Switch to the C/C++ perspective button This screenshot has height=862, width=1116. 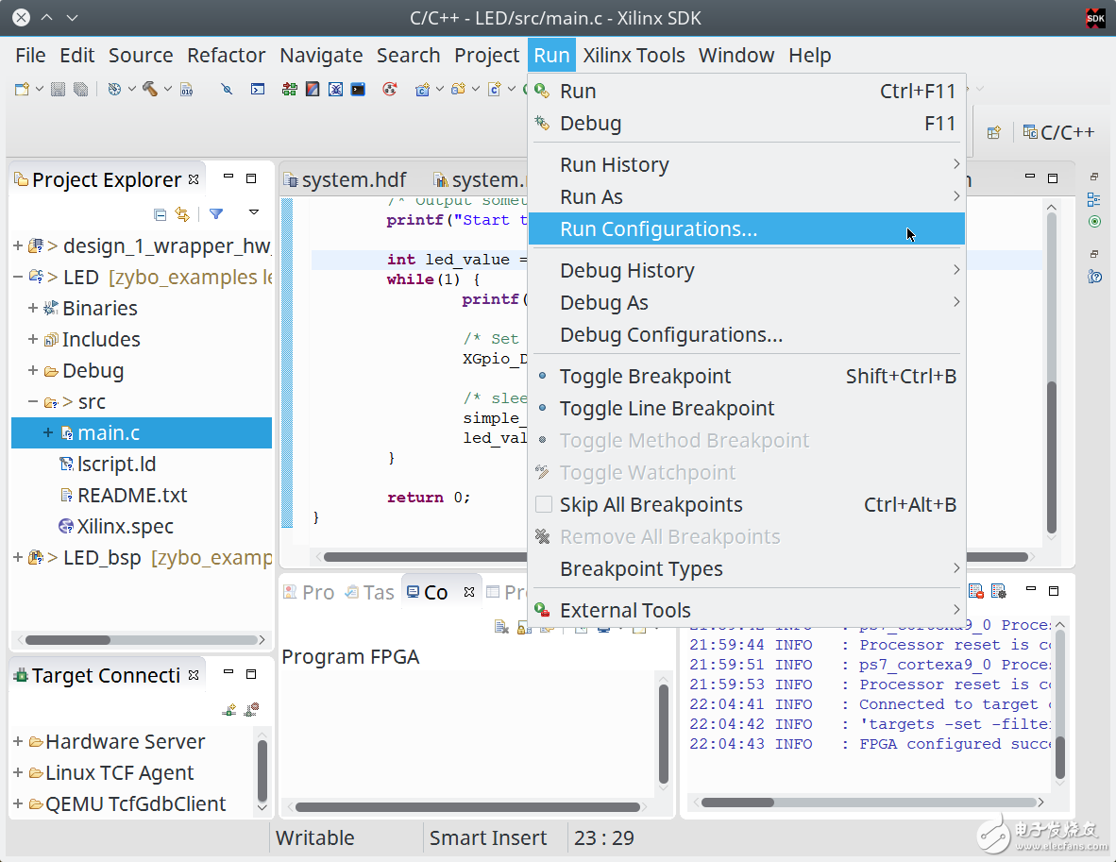[1058, 132]
